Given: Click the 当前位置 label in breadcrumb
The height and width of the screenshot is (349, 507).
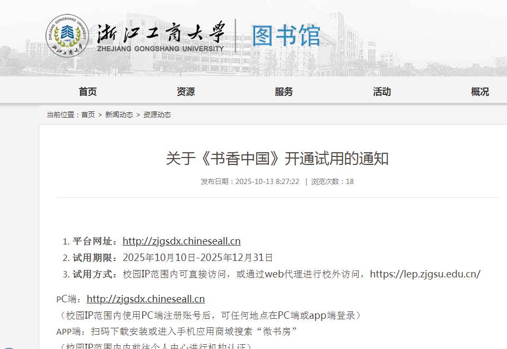Looking at the screenshot, I should [x=62, y=115].
